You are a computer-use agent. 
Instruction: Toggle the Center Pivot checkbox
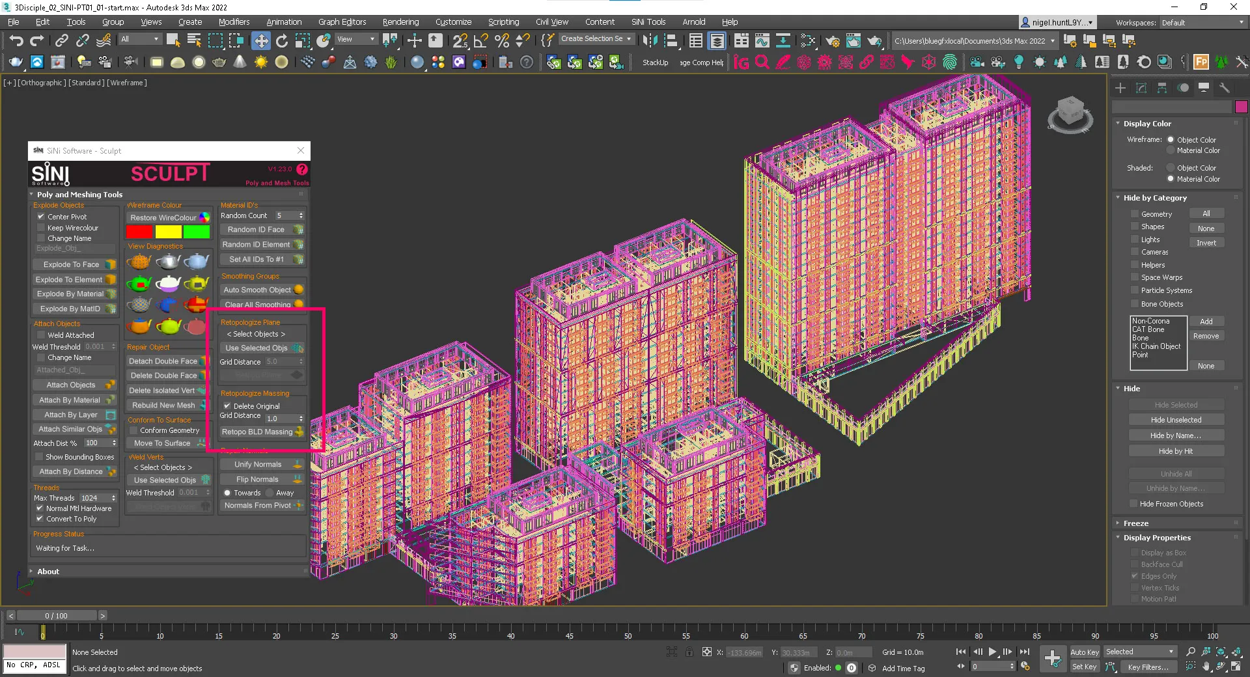coord(40,217)
